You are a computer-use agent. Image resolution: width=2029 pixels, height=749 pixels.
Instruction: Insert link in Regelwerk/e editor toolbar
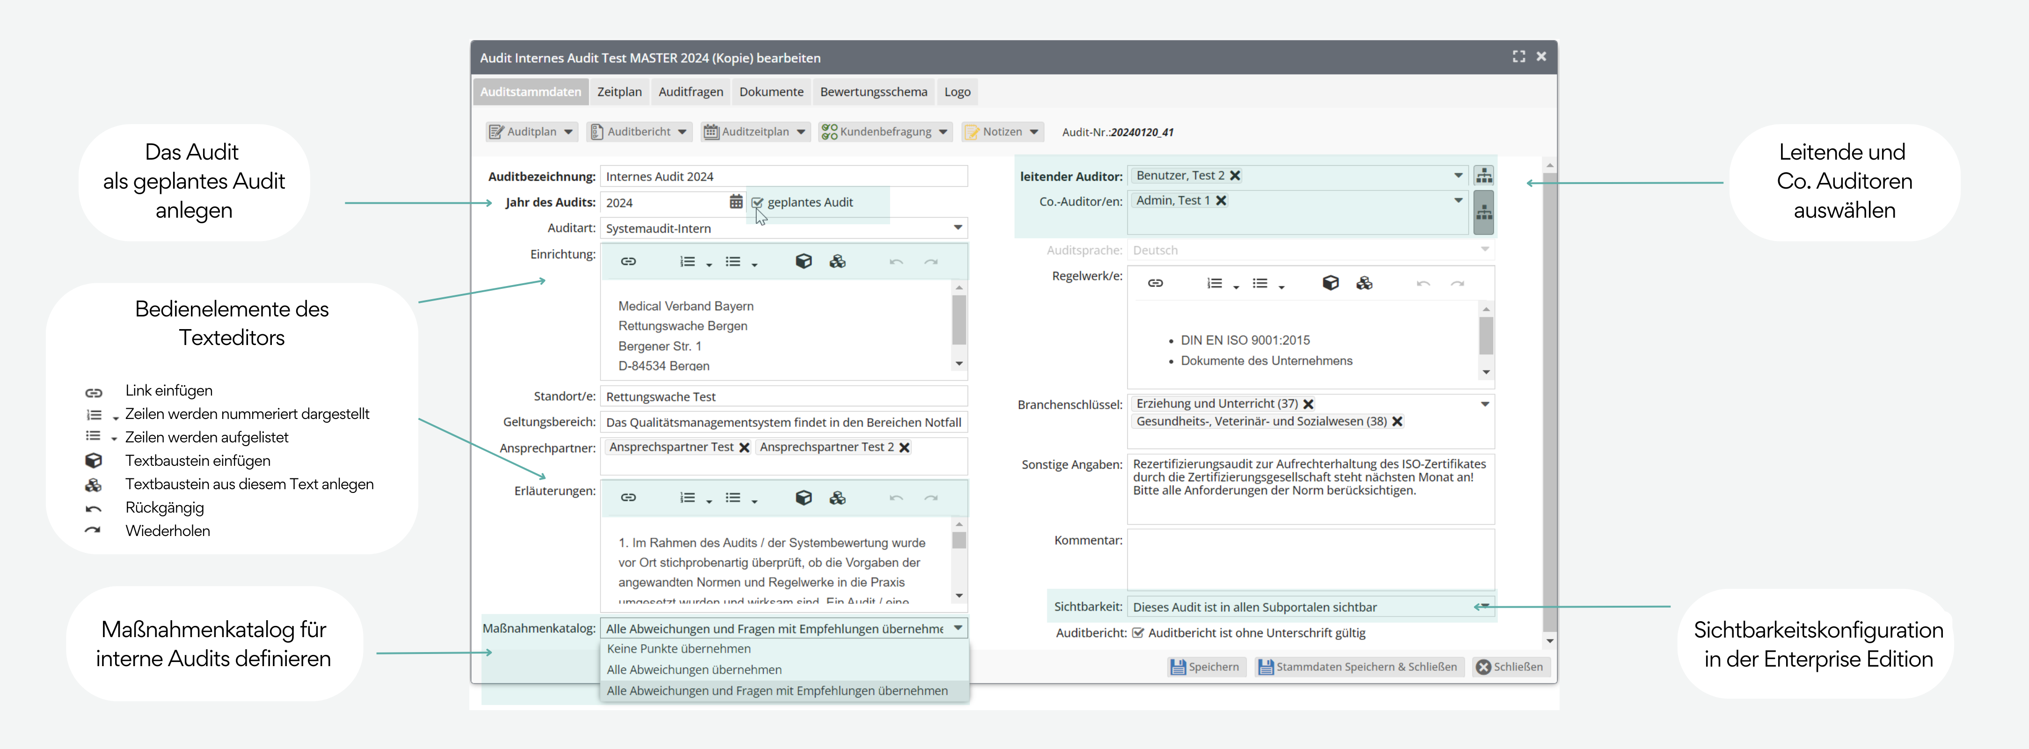click(x=1155, y=283)
